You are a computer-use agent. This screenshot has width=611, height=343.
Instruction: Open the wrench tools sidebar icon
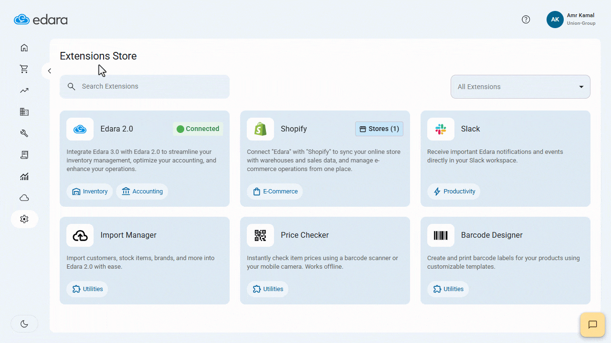click(24, 133)
